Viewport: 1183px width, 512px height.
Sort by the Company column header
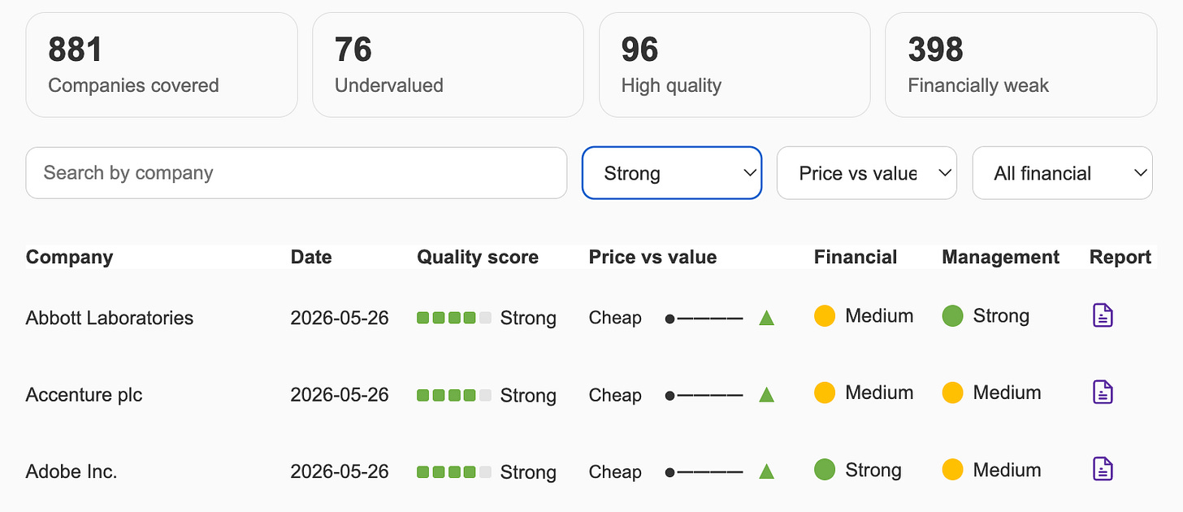pyautogui.click(x=69, y=258)
